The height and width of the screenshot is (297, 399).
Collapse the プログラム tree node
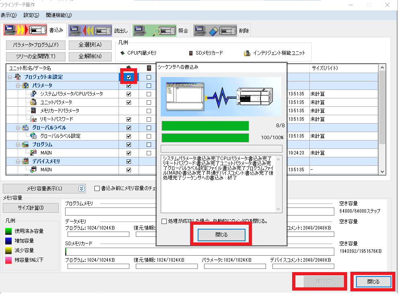(18, 144)
